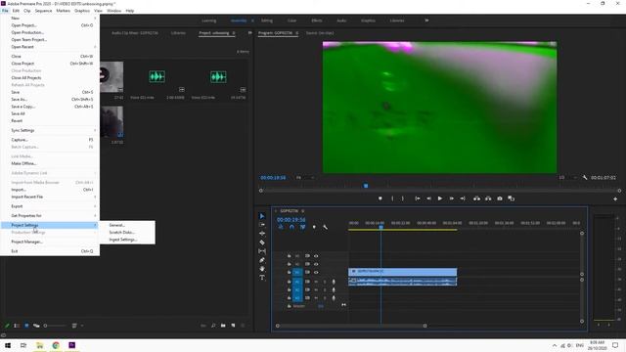Image resolution: width=626 pixels, height=352 pixels.
Task: Toggle V2 track output eye
Action: [316, 264]
